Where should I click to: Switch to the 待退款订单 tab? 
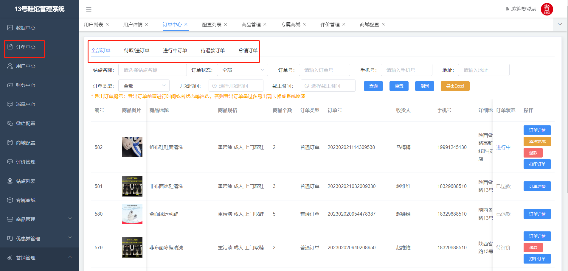tap(213, 51)
